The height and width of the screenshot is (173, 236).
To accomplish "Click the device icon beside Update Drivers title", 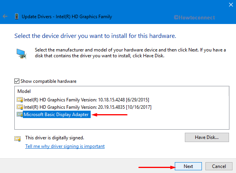I will tap(17, 16).
